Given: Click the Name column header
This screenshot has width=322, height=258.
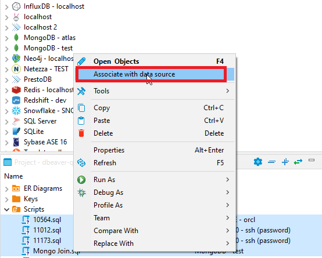Looking at the screenshot, I should pos(13,176).
